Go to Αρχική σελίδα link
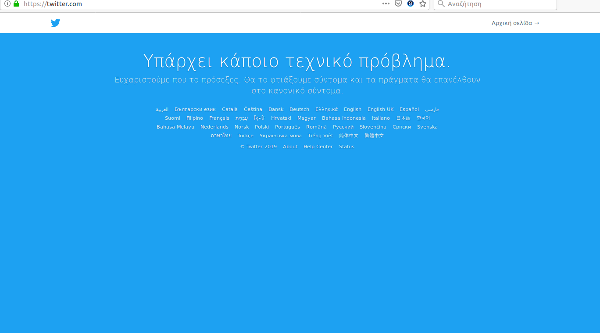This screenshot has width=600, height=333. click(x=515, y=23)
